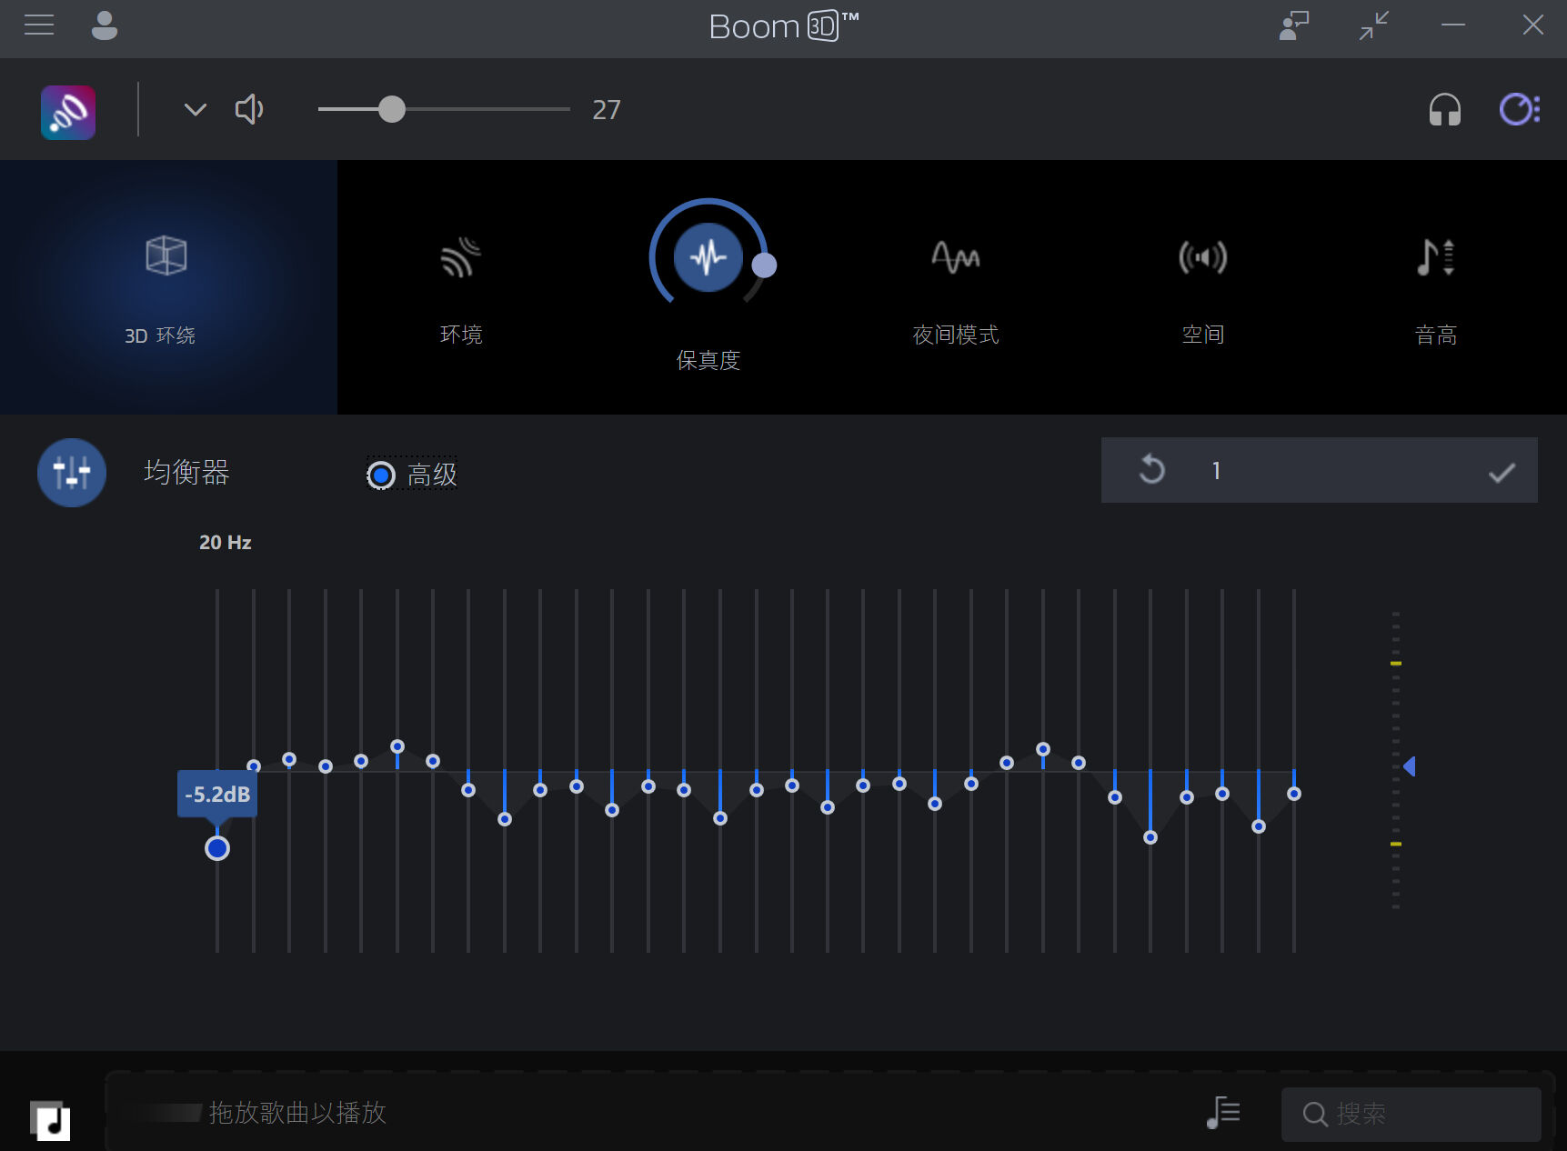This screenshot has width=1567, height=1151.
Task: Click the master volume slider handle
Action: tap(392, 109)
